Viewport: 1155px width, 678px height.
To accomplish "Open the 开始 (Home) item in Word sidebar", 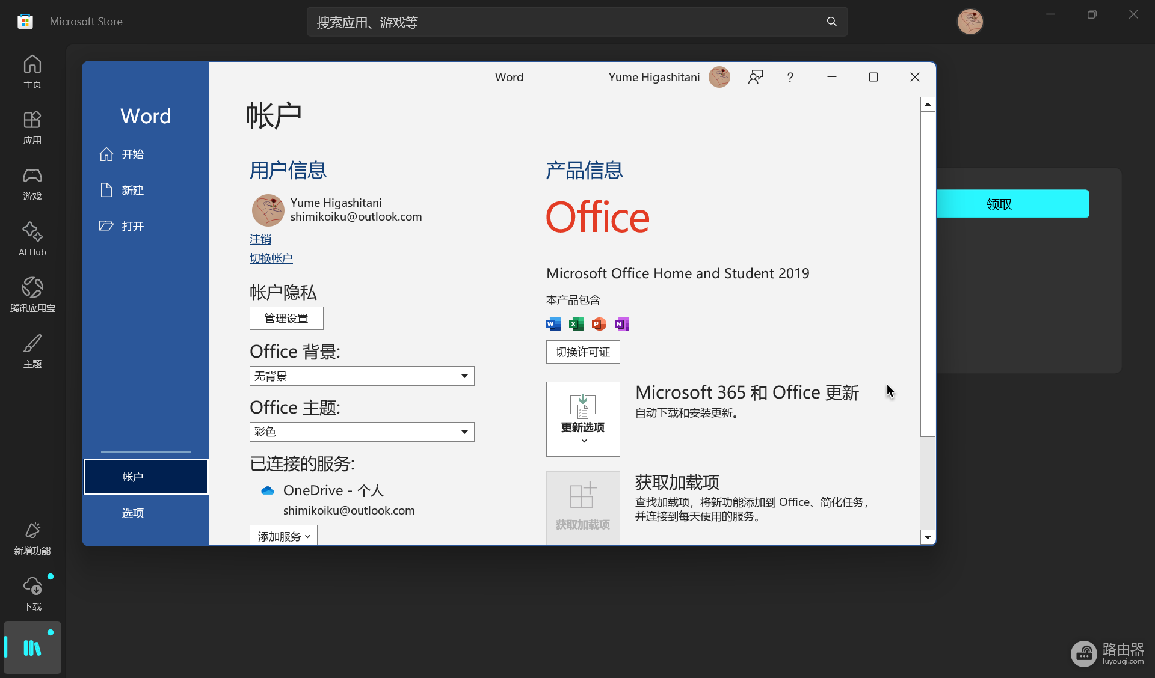I will pos(146,154).
